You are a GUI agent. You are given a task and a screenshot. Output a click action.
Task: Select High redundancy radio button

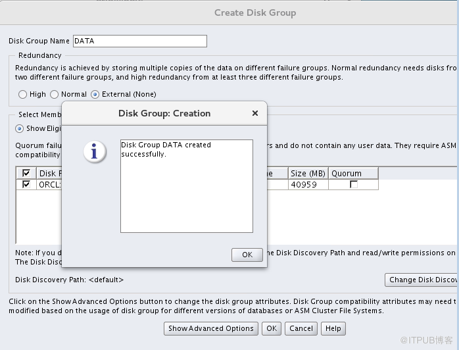coord(22,94)
